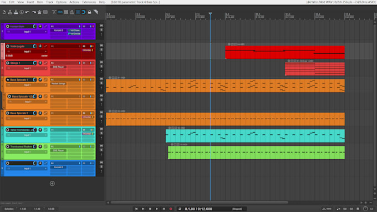Click Pause in the transport bar
The height and width of the screenshot is (212, 377).
[x=164, y=209]
